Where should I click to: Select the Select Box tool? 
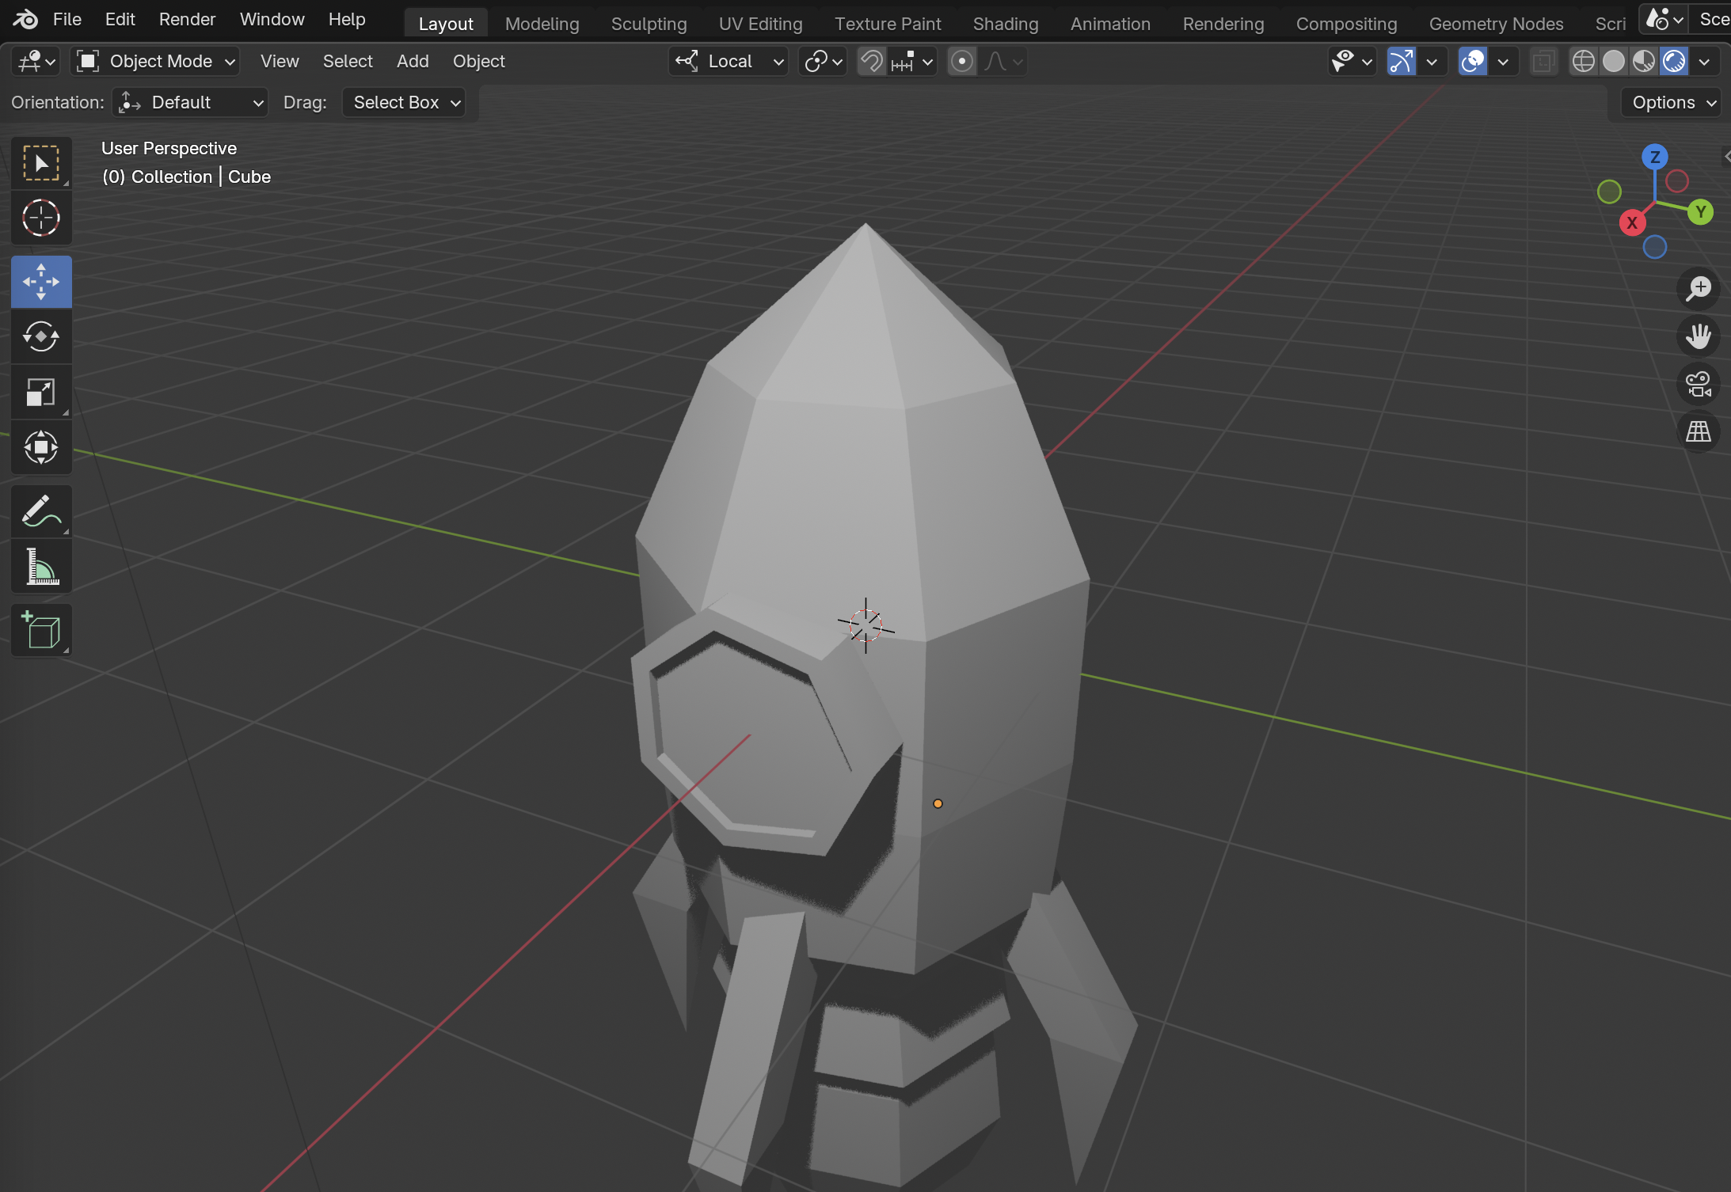click(x=41, y=163)
